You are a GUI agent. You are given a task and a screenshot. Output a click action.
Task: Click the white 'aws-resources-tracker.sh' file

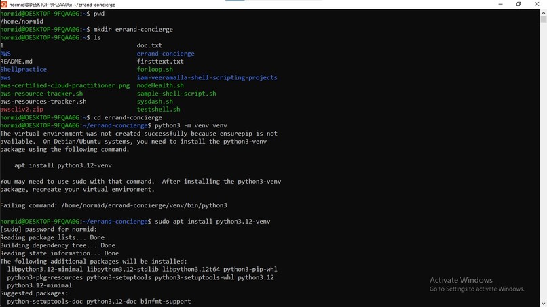[43, 102]
